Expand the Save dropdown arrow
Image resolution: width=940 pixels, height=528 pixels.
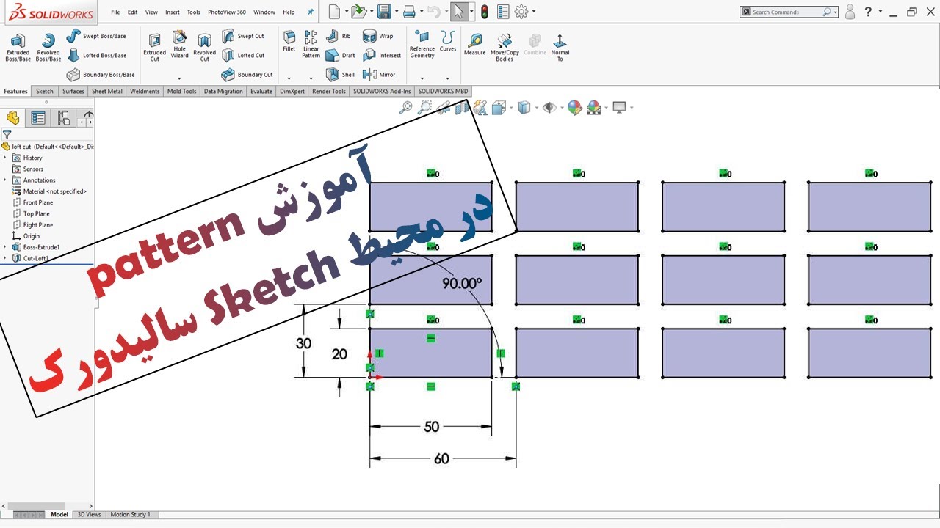[398, 12]
